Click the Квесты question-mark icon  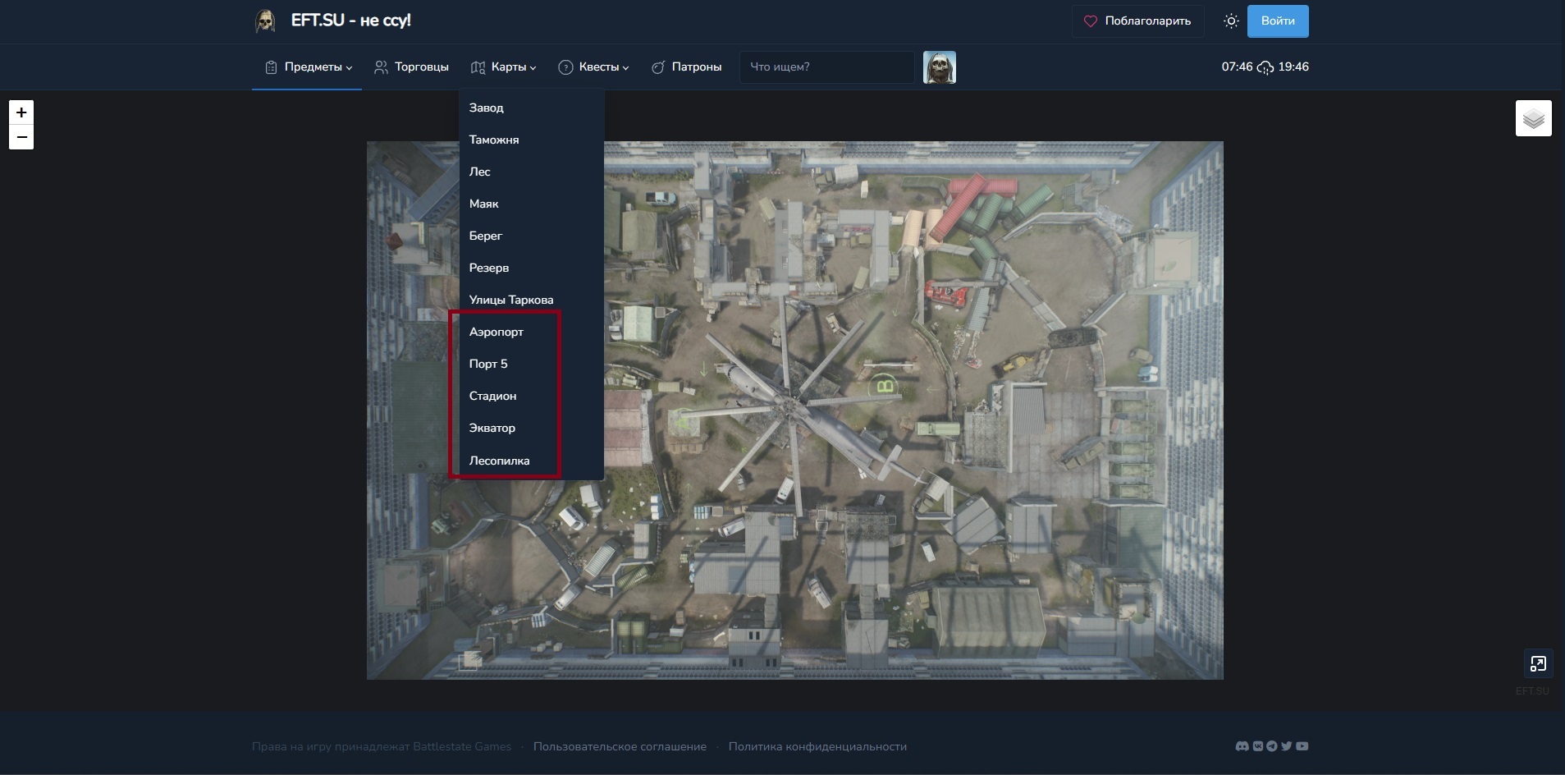(x=565, y=67)
